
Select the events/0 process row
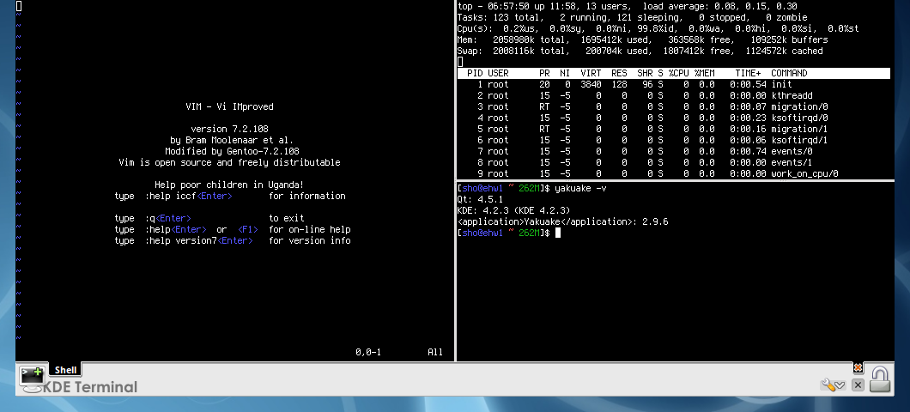673,151
